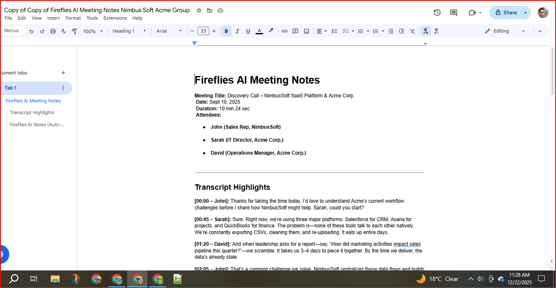
Task: Click the Menus search box
Action: coord(13,31)
